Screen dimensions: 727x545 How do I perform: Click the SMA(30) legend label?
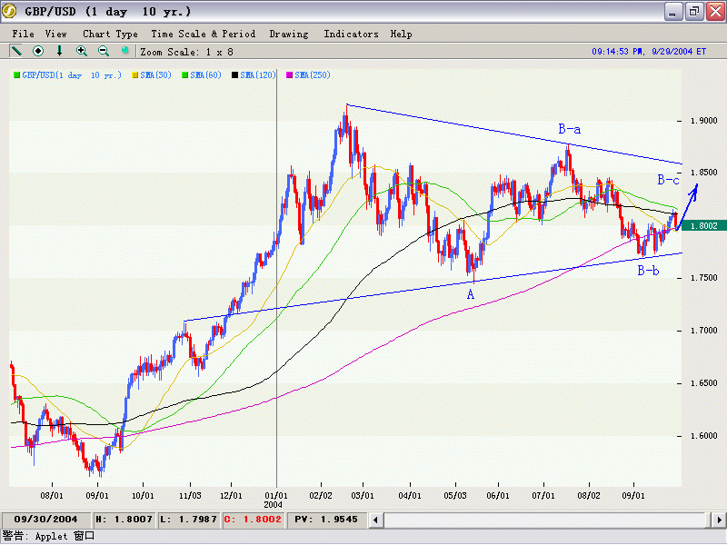[x=155, y=75]
